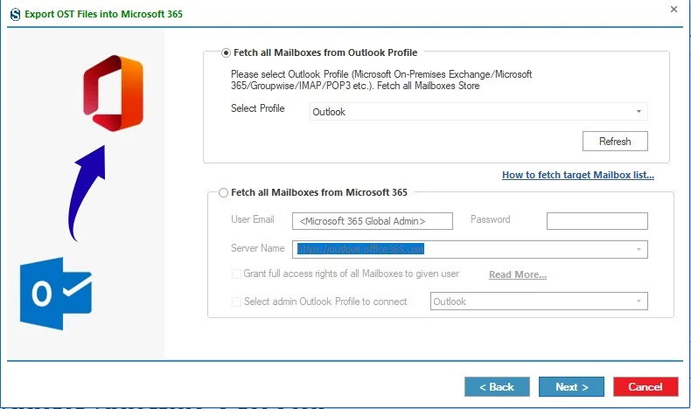Click the app logo icon in title bar
691x409 pixels.
[15, 14]
